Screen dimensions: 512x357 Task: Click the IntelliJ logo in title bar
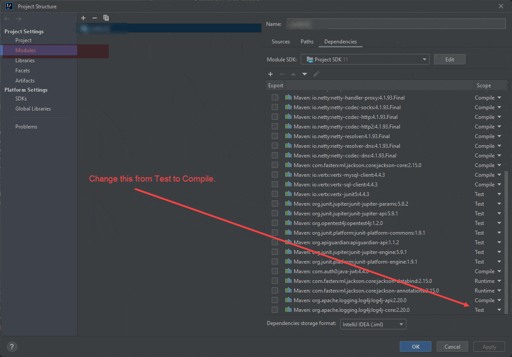click(9, 6)
